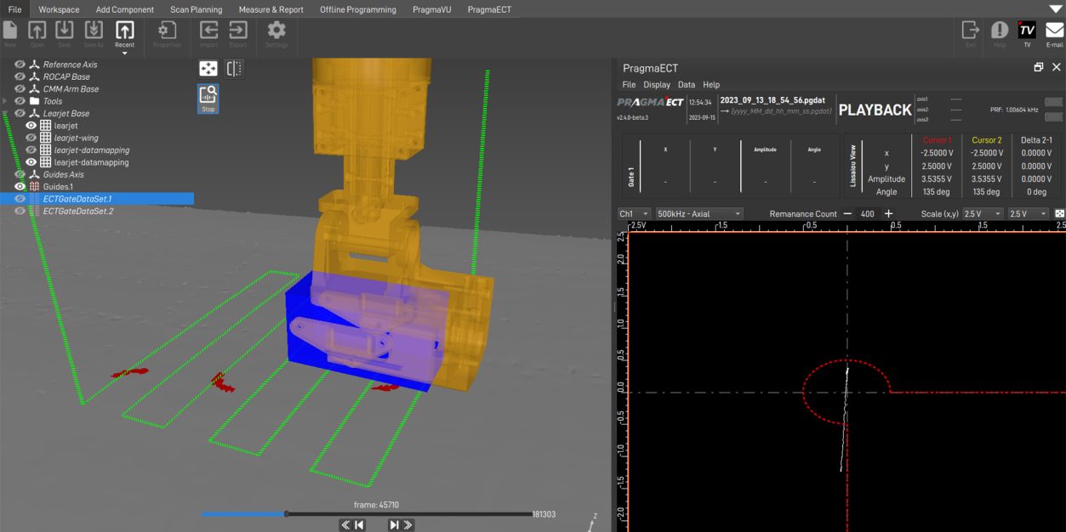Show ECTGateDataSet.2 via its eye icon

point(20,211)
